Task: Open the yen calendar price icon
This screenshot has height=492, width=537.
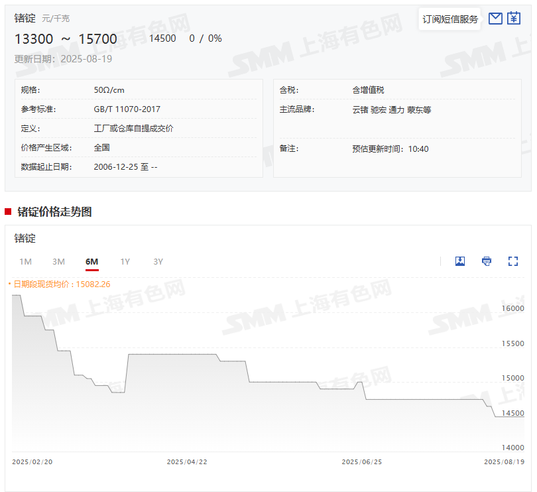Action: click(514, 19)
